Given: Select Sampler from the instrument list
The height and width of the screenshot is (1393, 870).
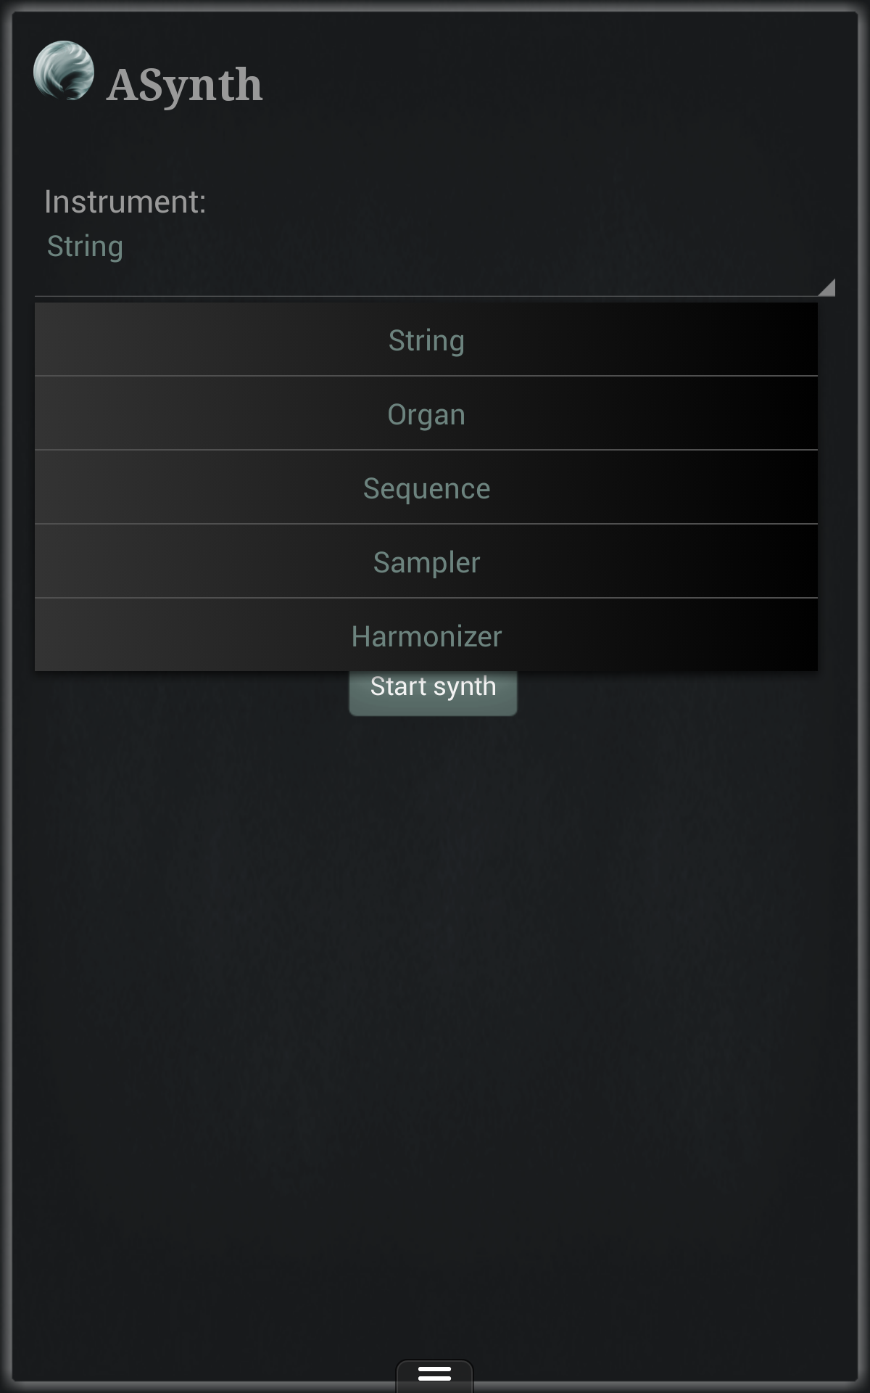Looking at the screenshot, I should coord(426,562).
